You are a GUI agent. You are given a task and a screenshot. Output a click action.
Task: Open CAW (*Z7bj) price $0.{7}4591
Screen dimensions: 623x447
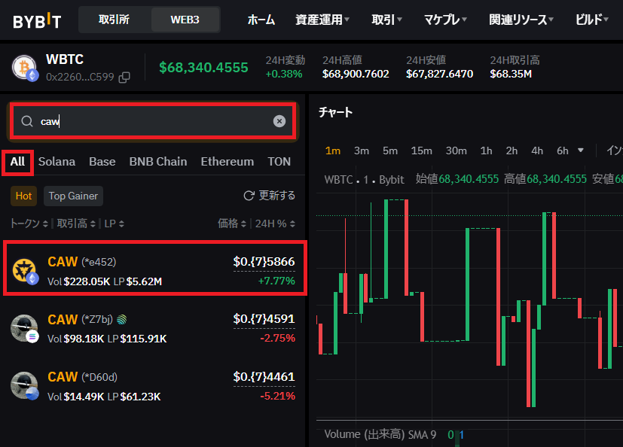tap(264, 319)
